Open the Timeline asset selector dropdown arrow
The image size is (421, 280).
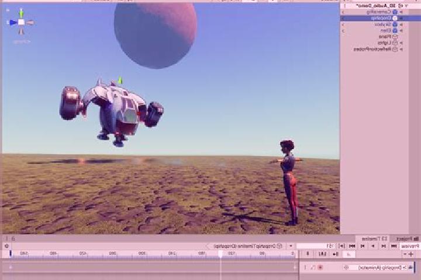(291, 246)
